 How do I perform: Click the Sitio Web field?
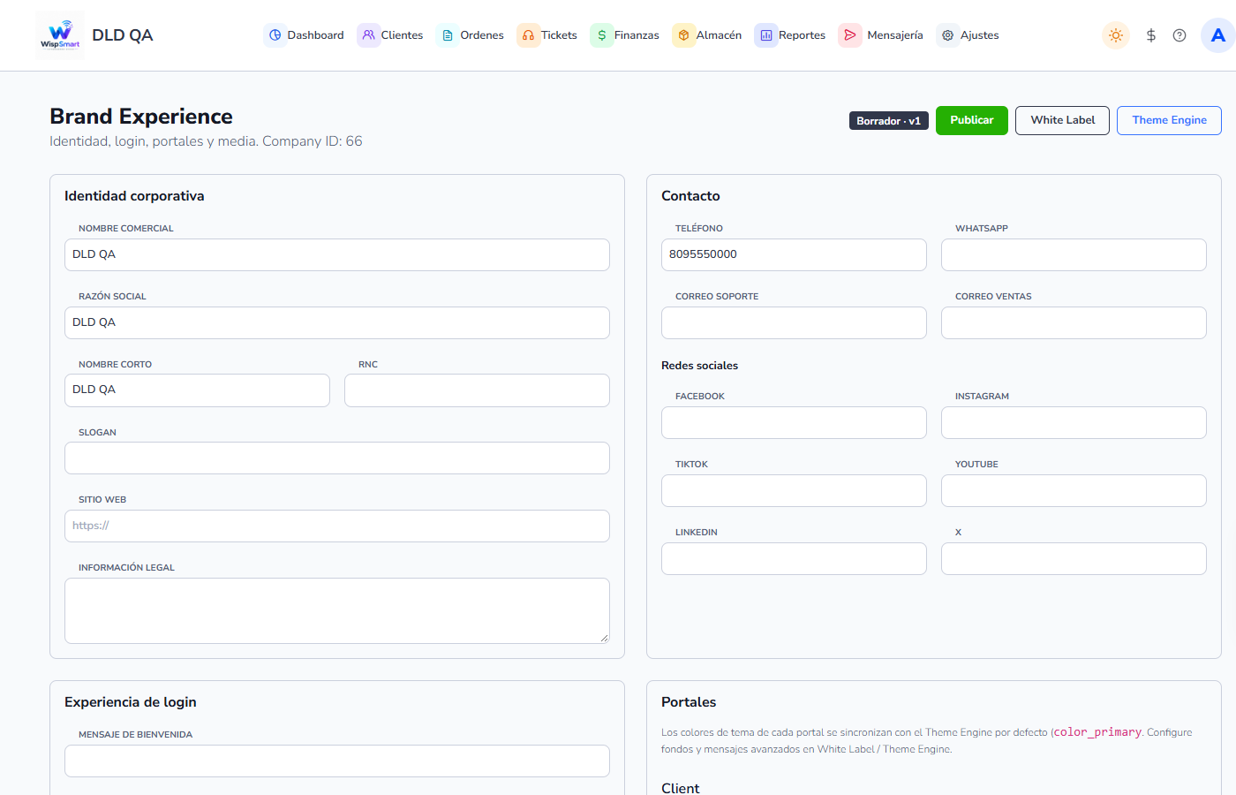click(x=337, y=526)
